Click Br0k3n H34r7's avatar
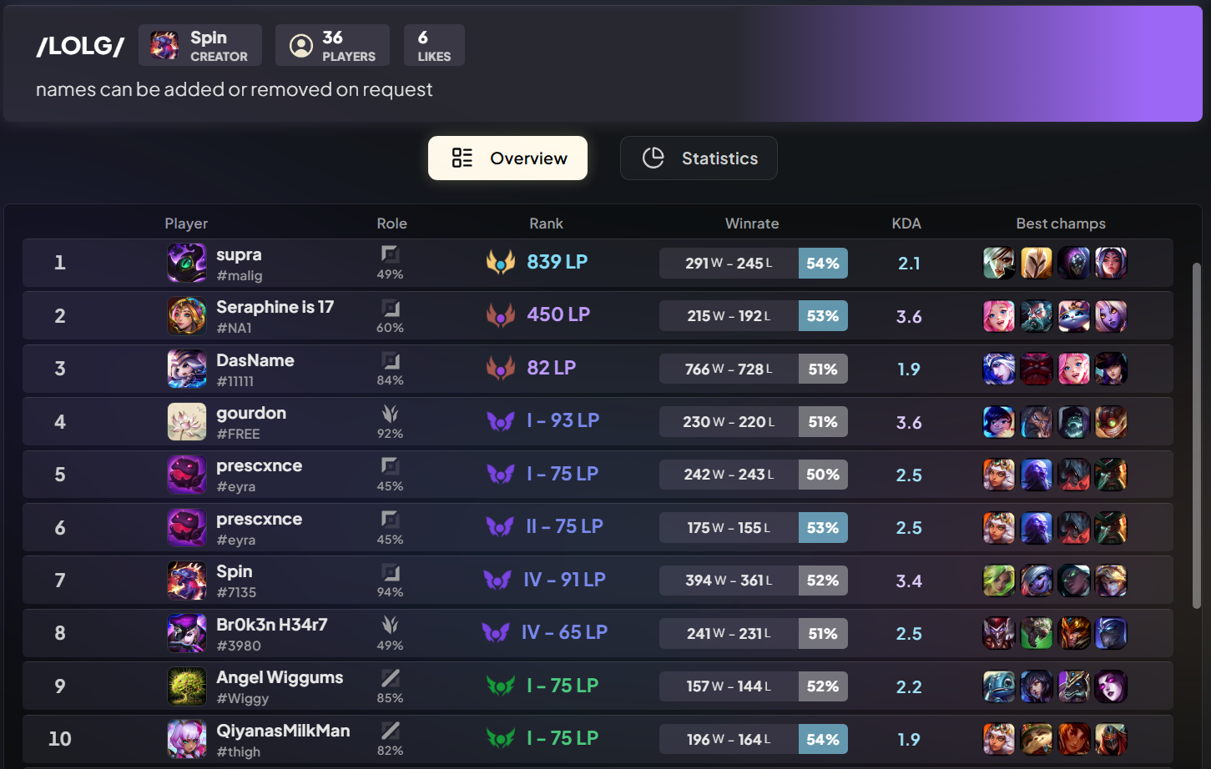 coord(187,633)
